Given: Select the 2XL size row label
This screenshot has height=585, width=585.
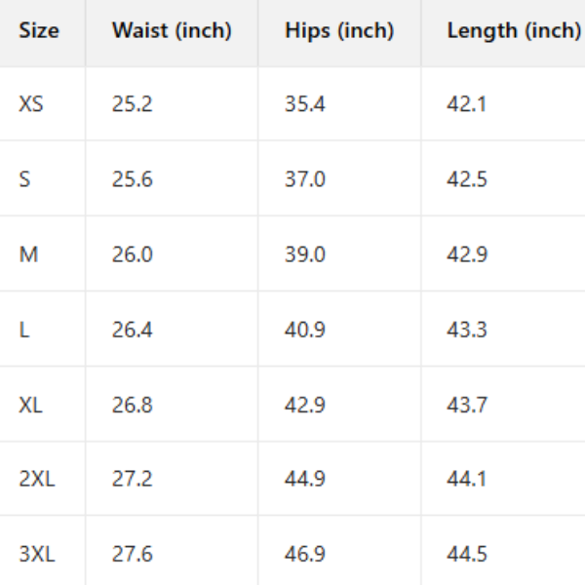Looking at the screenshot, I should coord(37,479).
